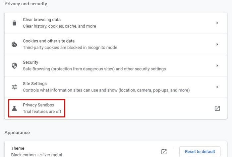The image size is (232, 157).
Task: Click the Privacy Sandbox flask icon
Action: [x=14, y=108]
